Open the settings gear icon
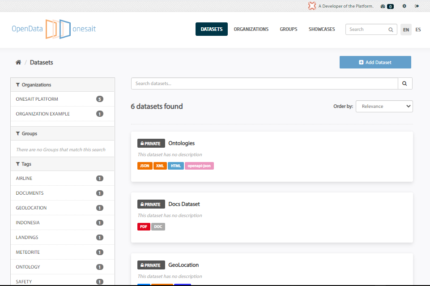This screenshot has width=430, height=286. 404,6
